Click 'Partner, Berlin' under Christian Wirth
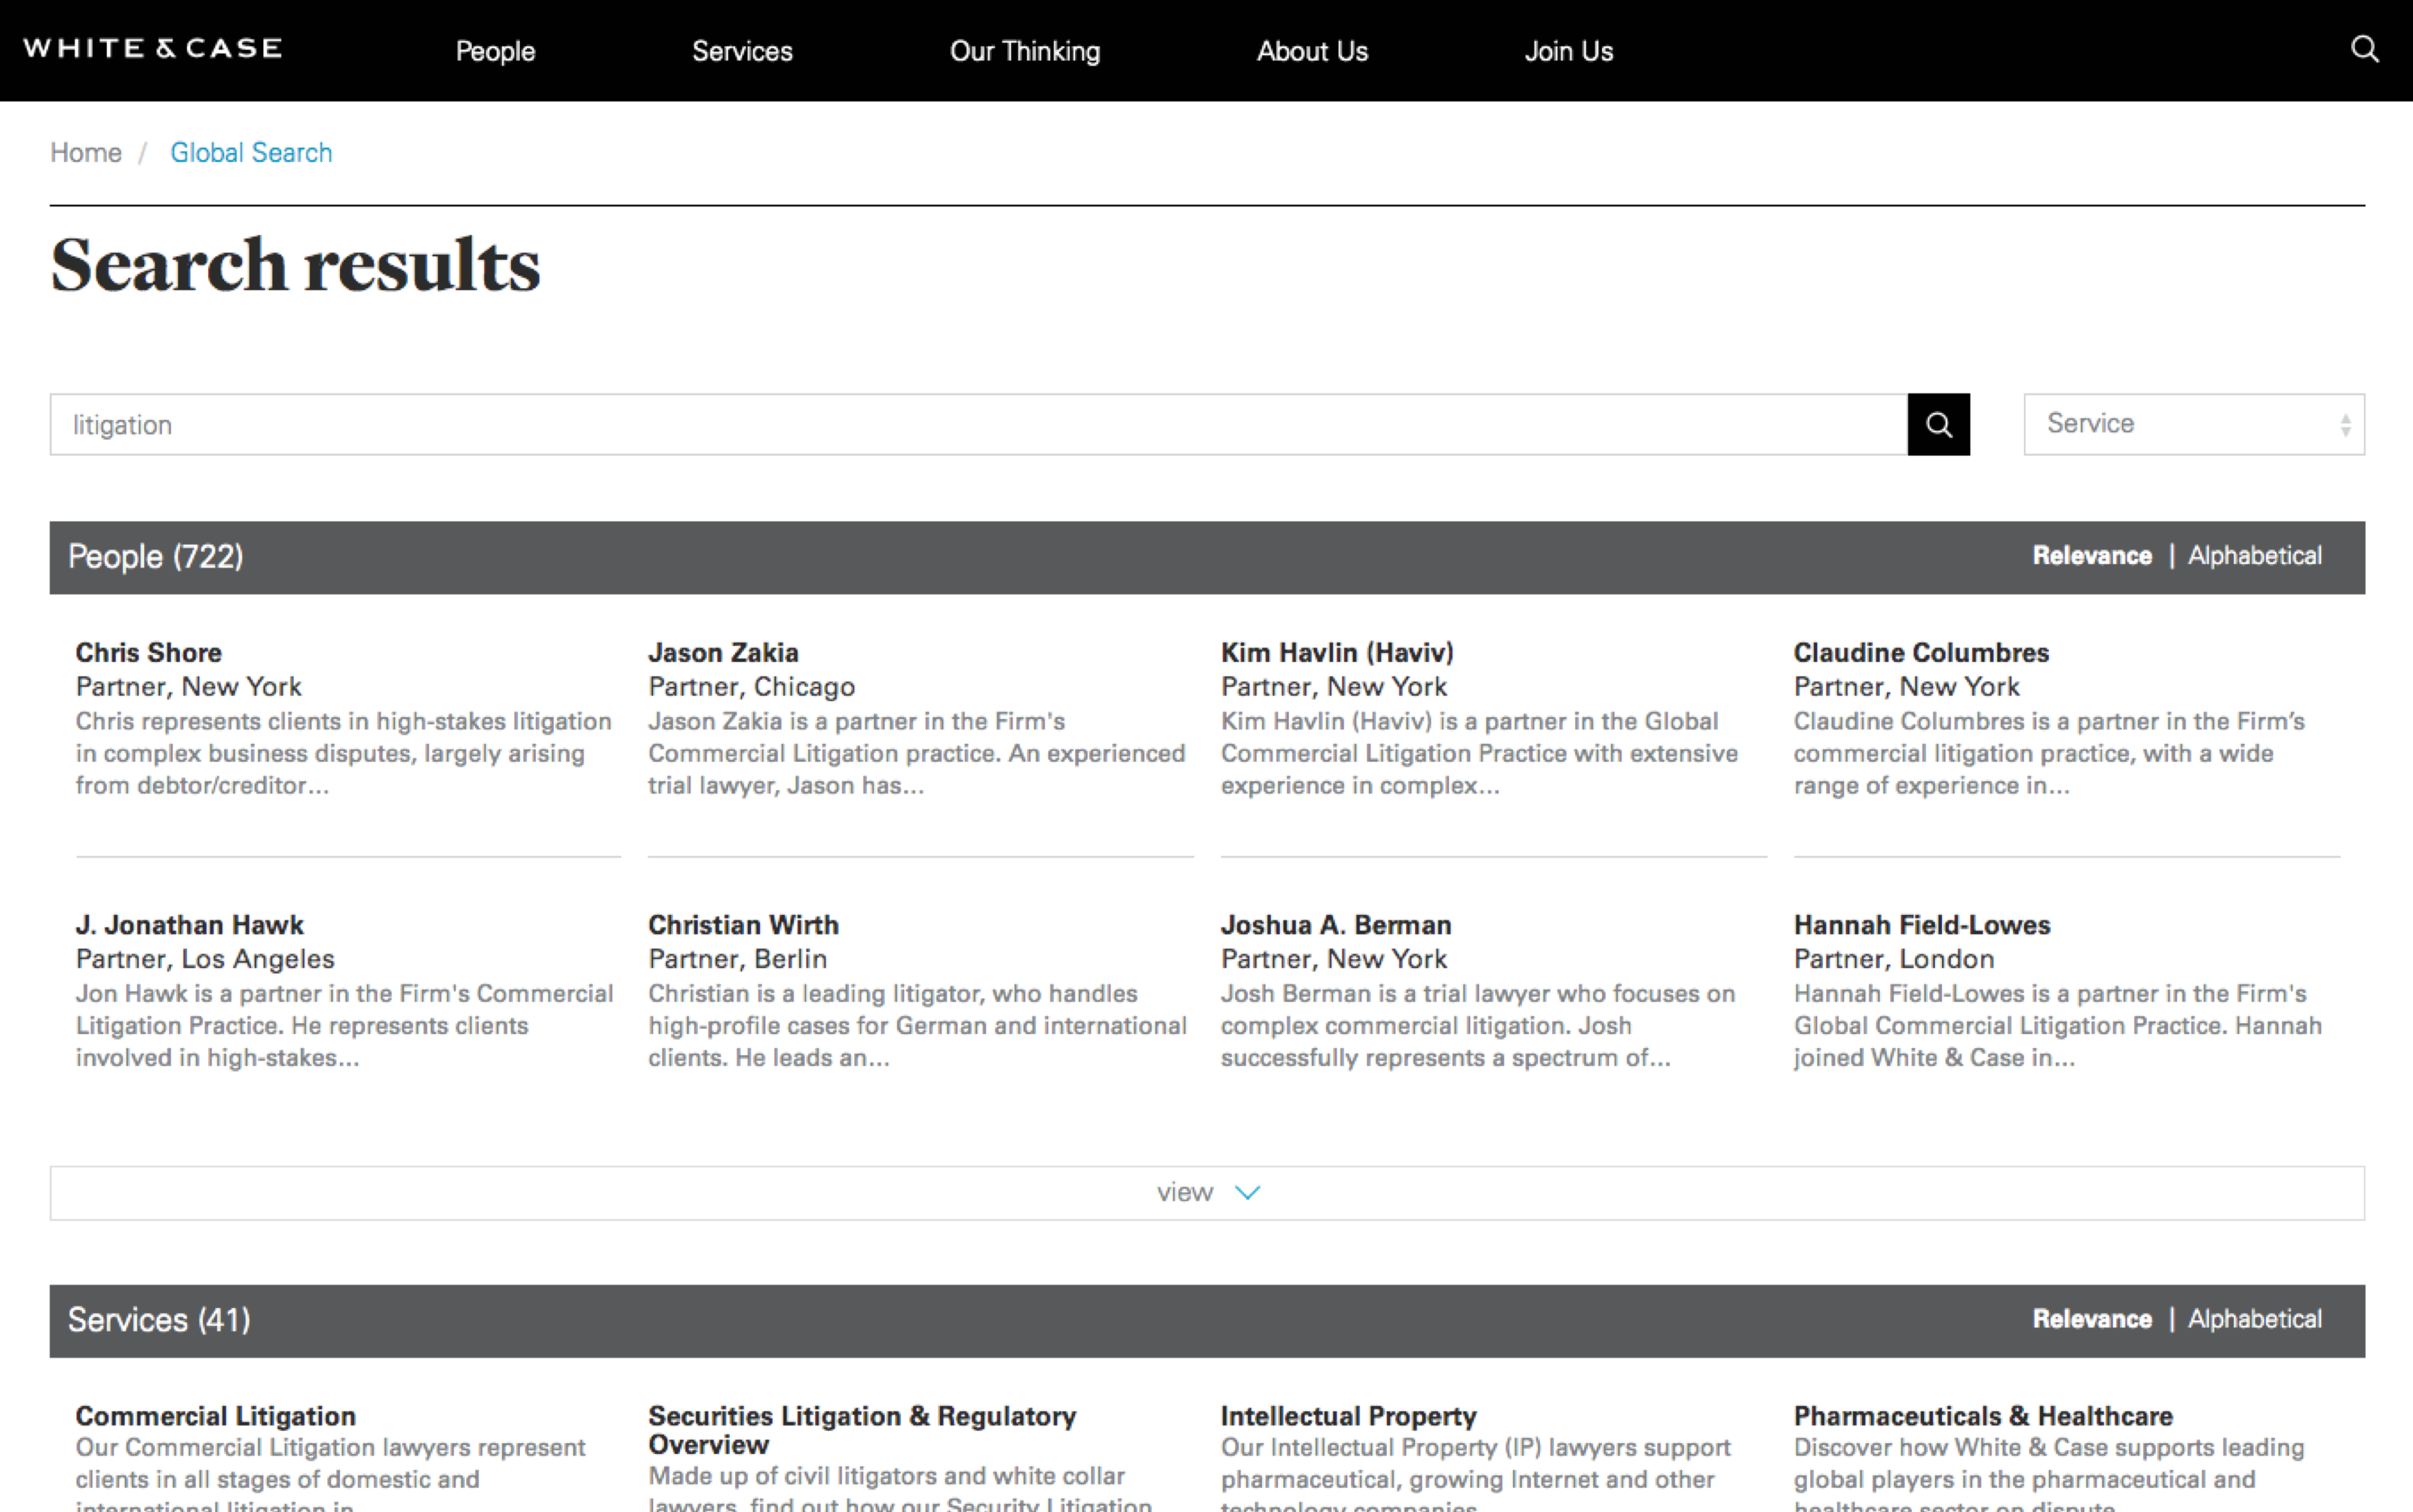This screenshot has height=1512, width=2413. pos(737,959)
